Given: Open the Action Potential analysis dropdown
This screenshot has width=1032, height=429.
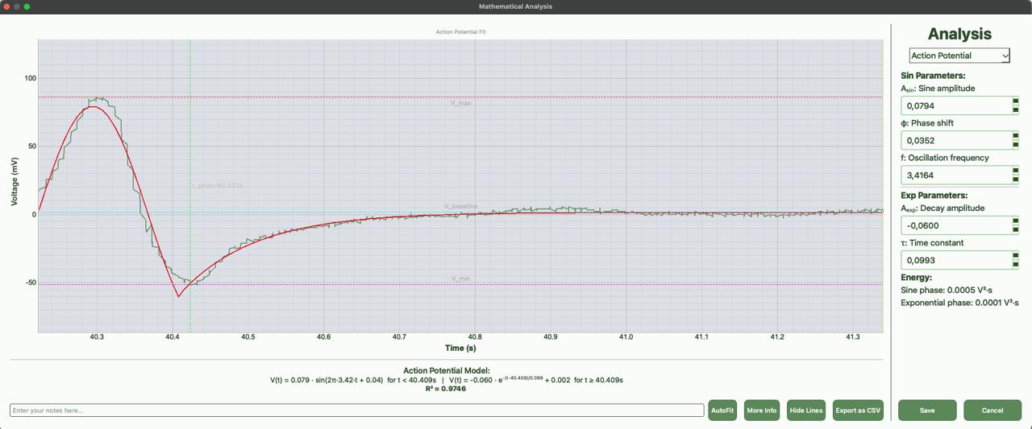Looking at the screenshot, I should coord(959,56).
